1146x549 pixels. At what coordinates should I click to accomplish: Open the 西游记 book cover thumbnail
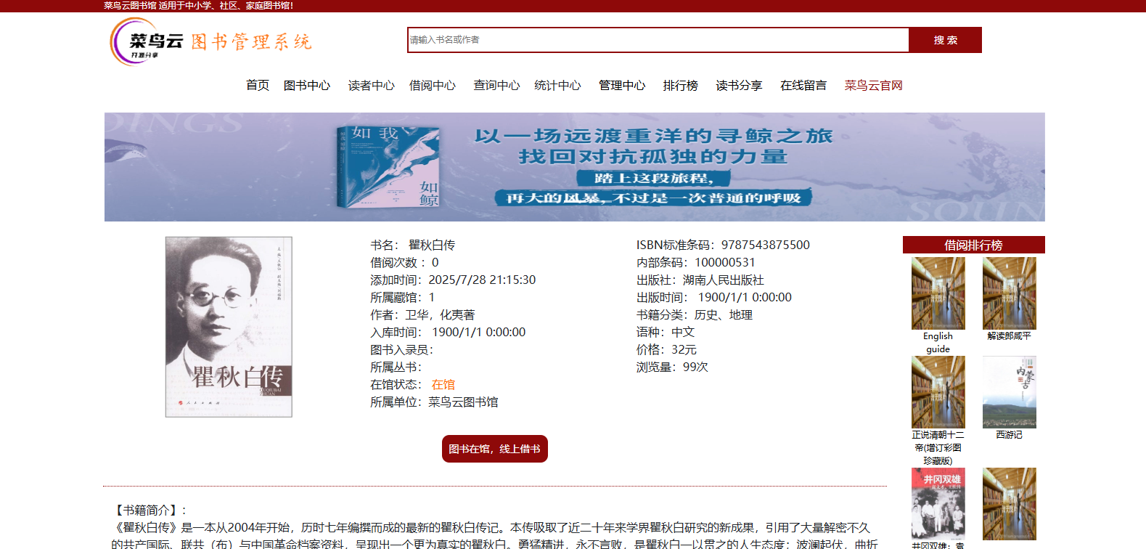point(1010,392)
